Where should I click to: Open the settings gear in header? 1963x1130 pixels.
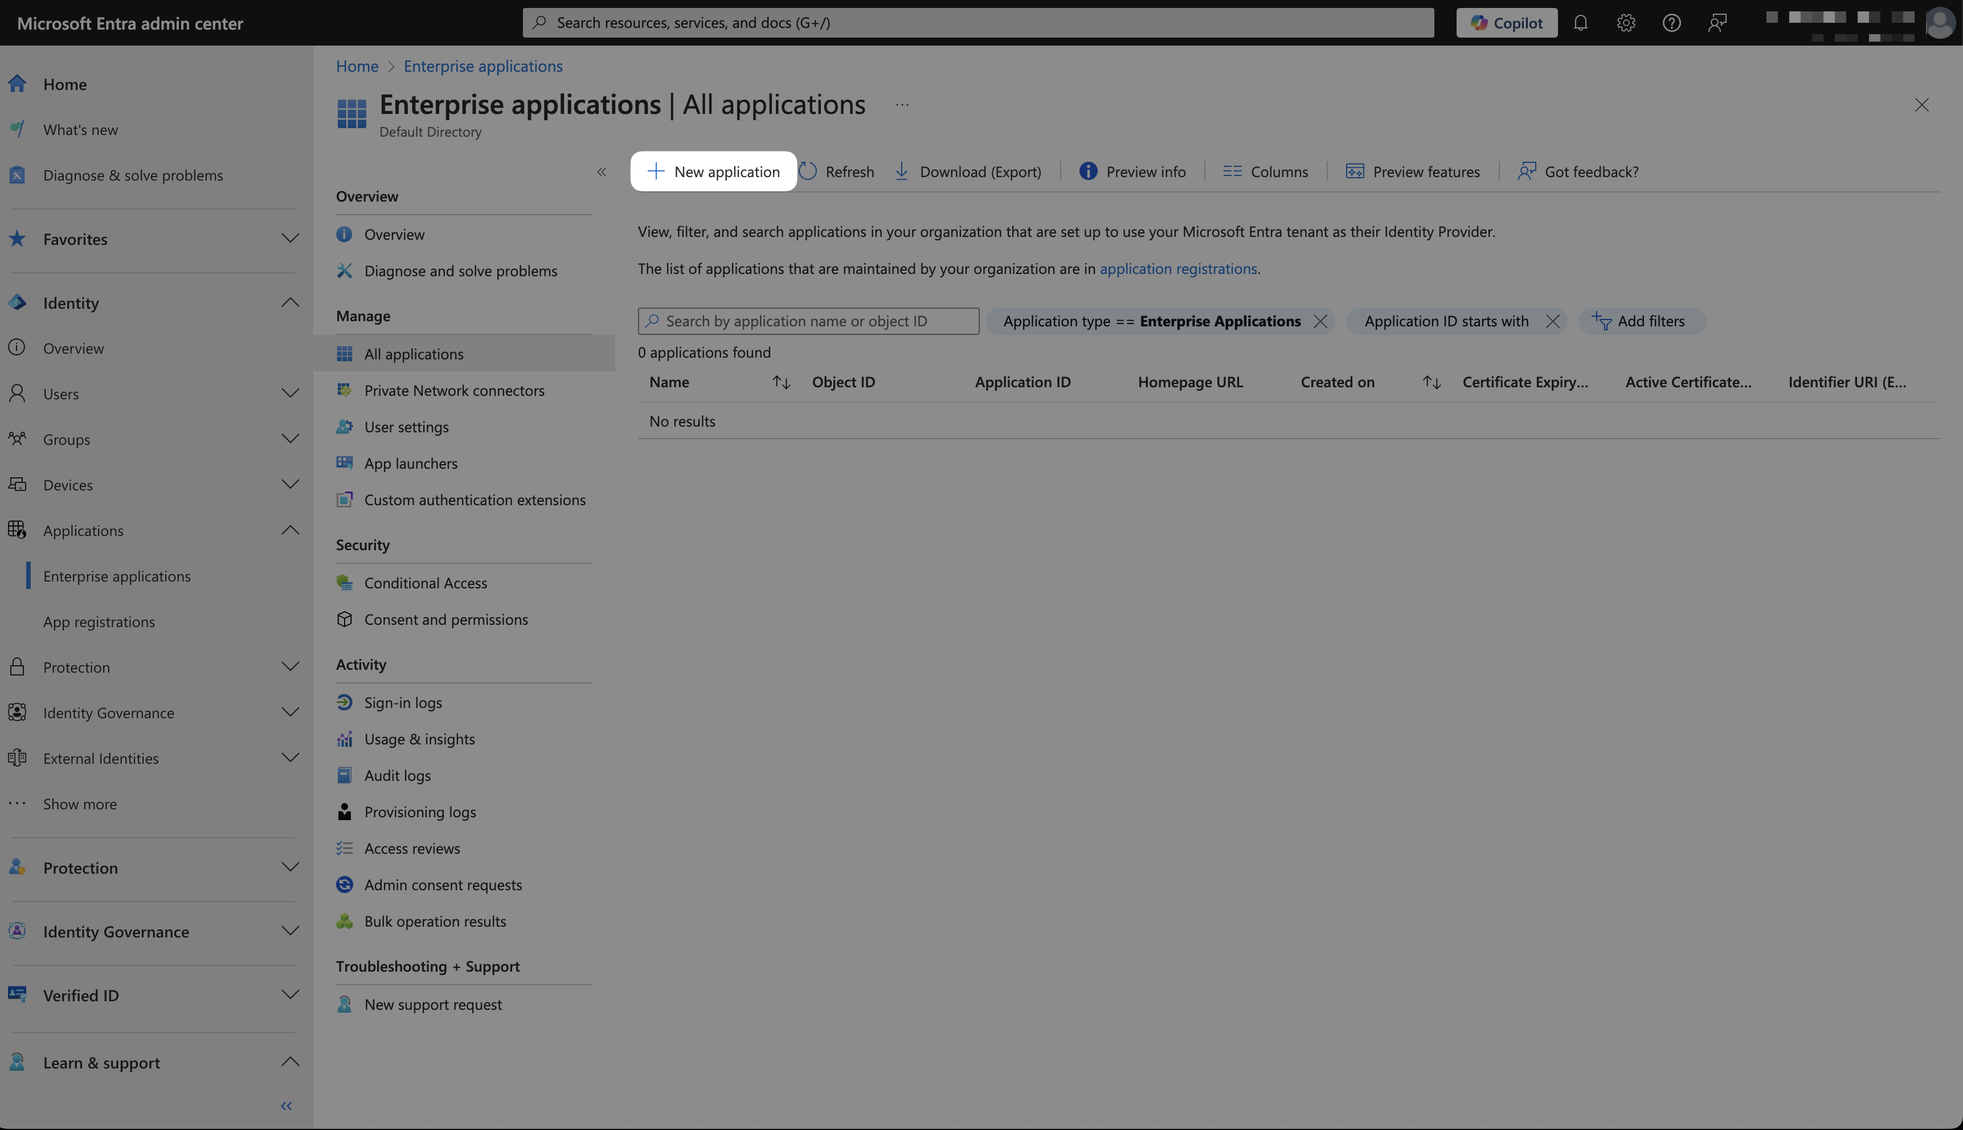(x=1626, y=23)
